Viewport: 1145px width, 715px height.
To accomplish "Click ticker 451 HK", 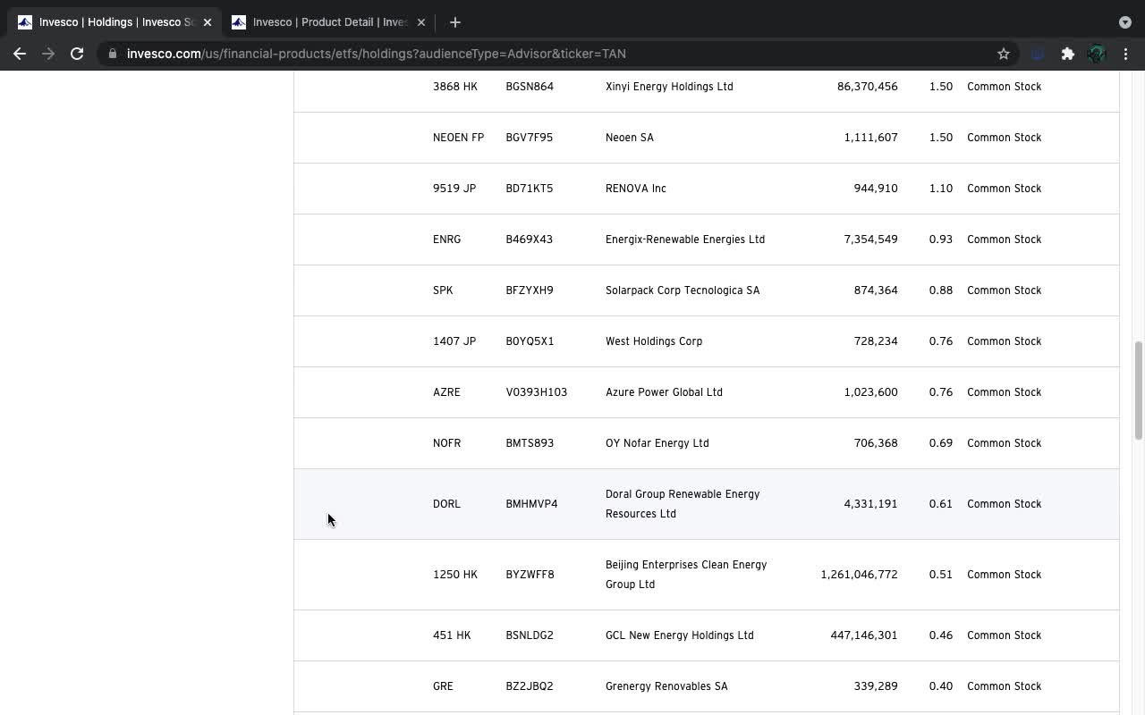I will (x=452, y=635).
